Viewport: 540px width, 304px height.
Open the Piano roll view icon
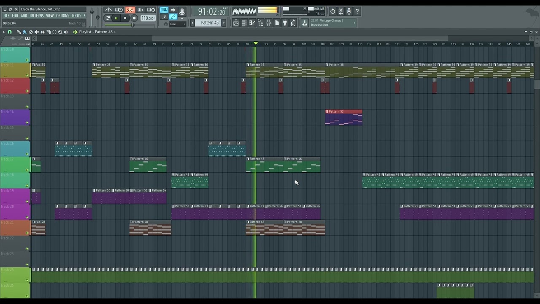(x=252, y=23)
